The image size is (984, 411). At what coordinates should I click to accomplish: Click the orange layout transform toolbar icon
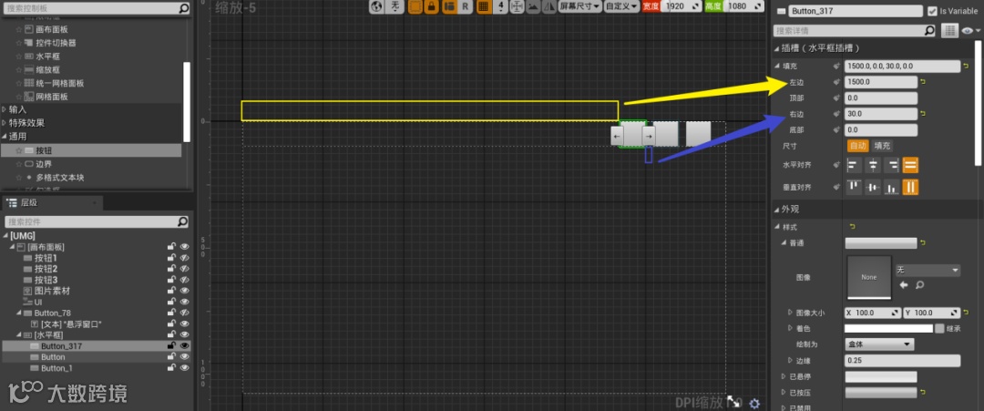pyautogui.click(x=448, y=6)
